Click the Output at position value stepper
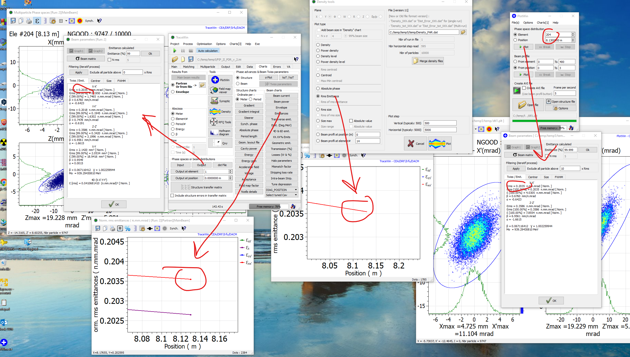630x357 pixels. 230,178
